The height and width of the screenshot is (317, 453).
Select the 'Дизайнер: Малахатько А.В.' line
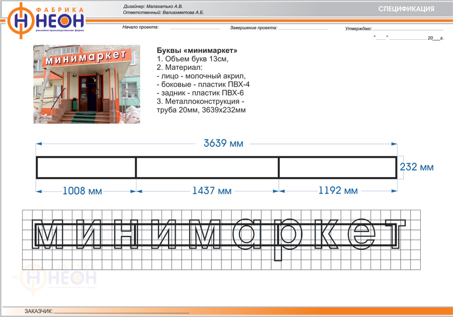pyautogui.click(x=153, y=7)
